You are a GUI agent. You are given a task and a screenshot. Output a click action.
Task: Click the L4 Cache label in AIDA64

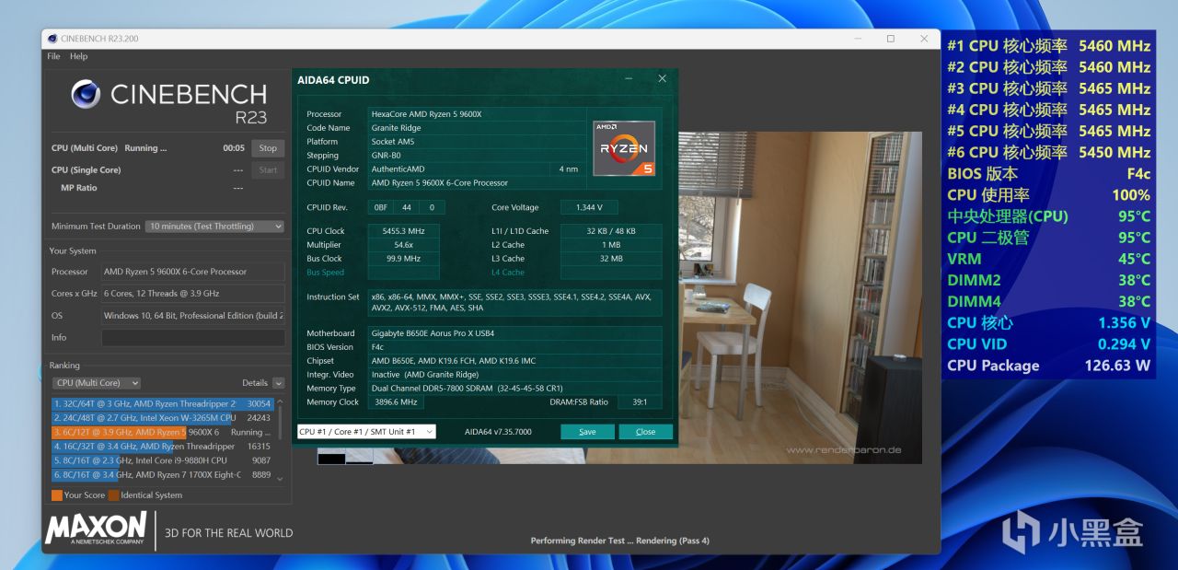coord(508,273)
